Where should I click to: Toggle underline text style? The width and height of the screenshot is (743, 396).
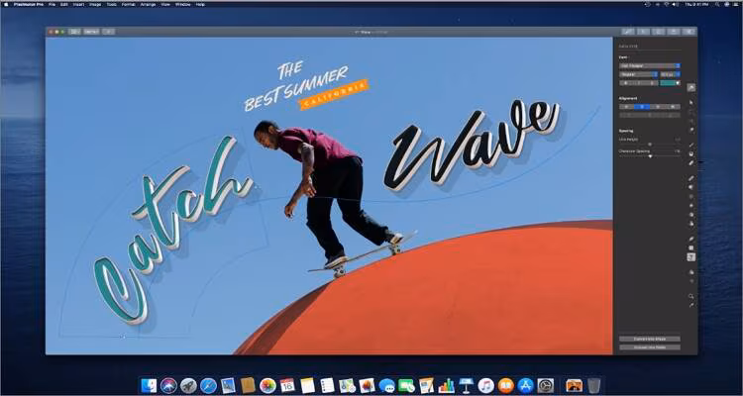coord(652,83)
